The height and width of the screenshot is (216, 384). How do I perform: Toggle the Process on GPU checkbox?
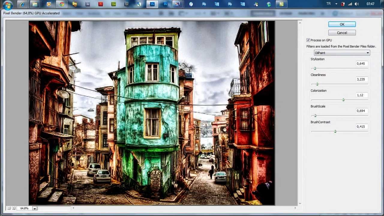tap(308, 40)
